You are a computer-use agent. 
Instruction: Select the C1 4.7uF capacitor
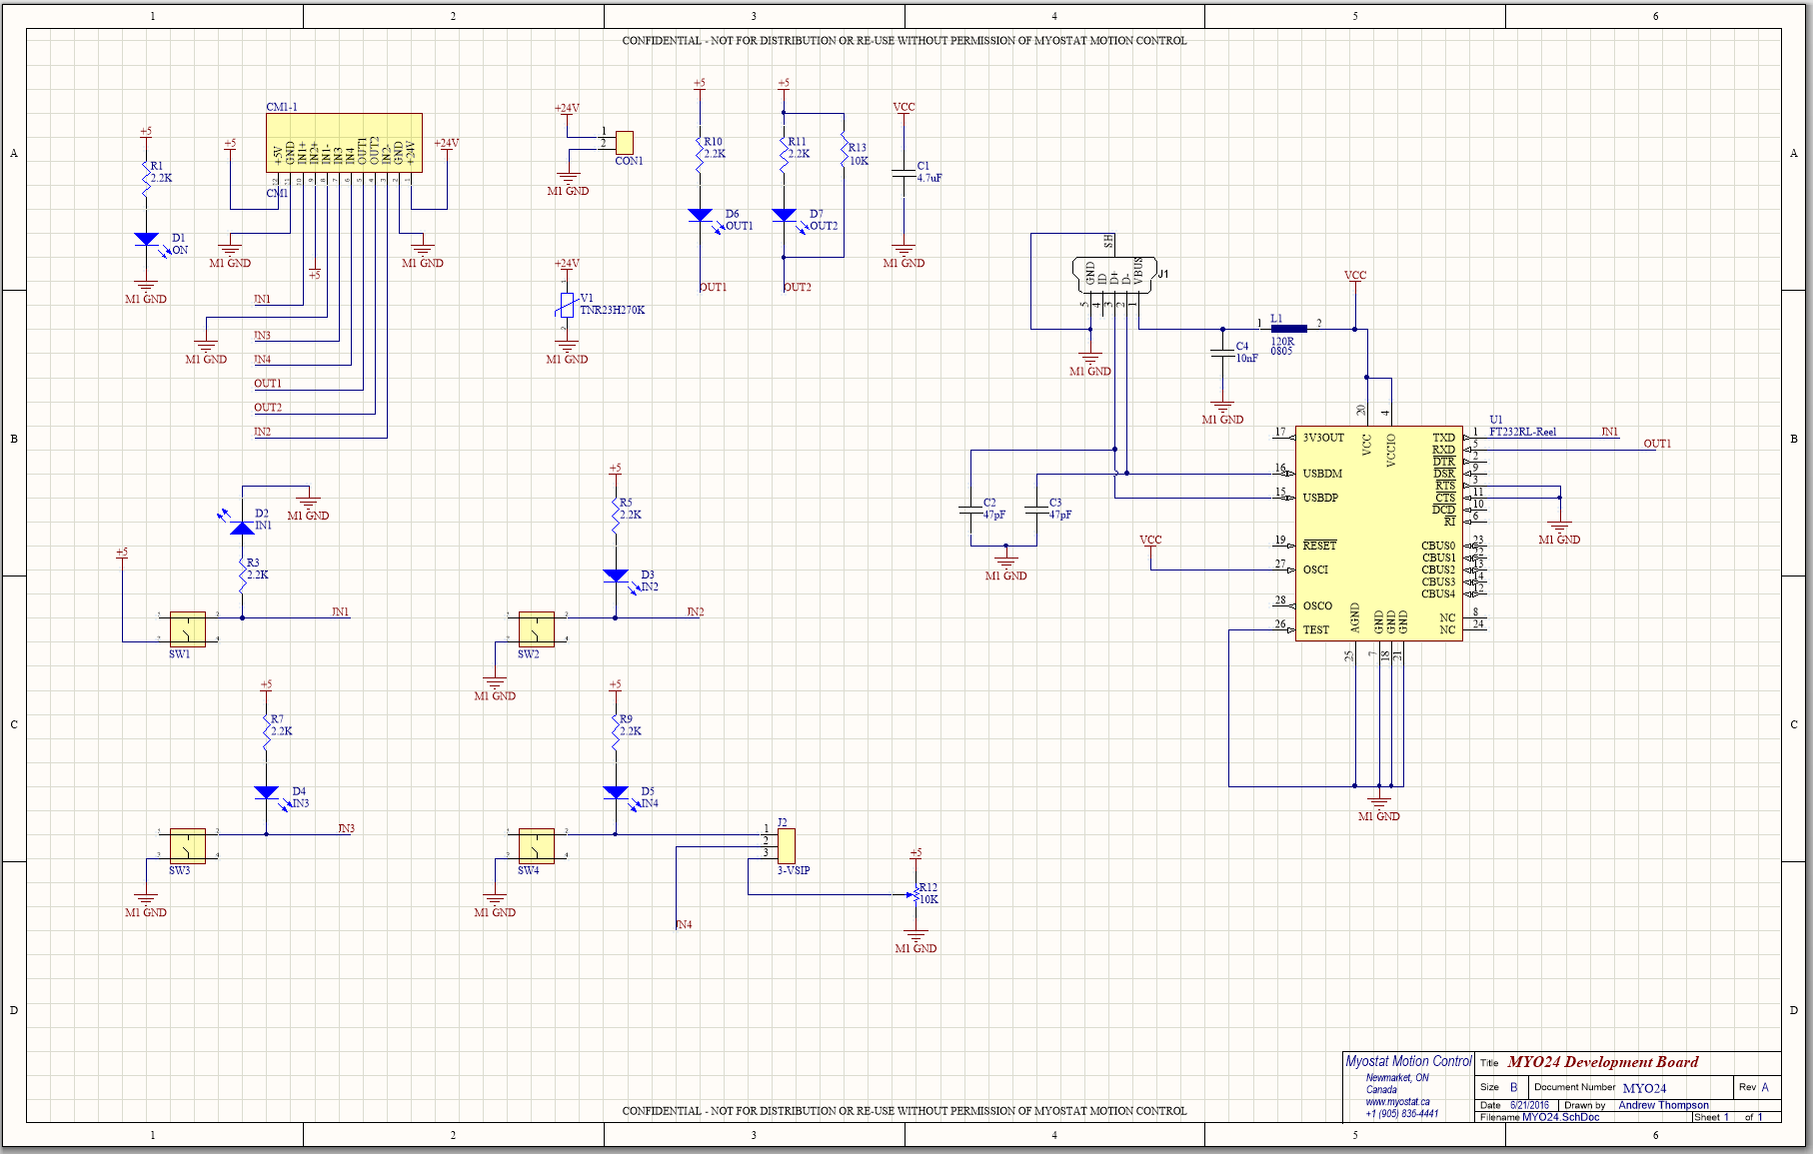point(904,174)
